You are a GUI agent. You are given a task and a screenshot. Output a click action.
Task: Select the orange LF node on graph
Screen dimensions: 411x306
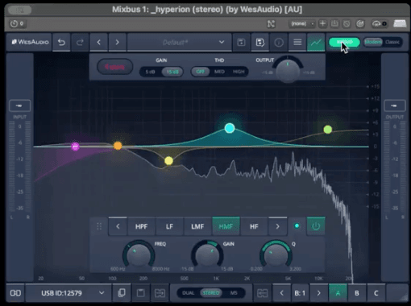(x=118, y=146)
